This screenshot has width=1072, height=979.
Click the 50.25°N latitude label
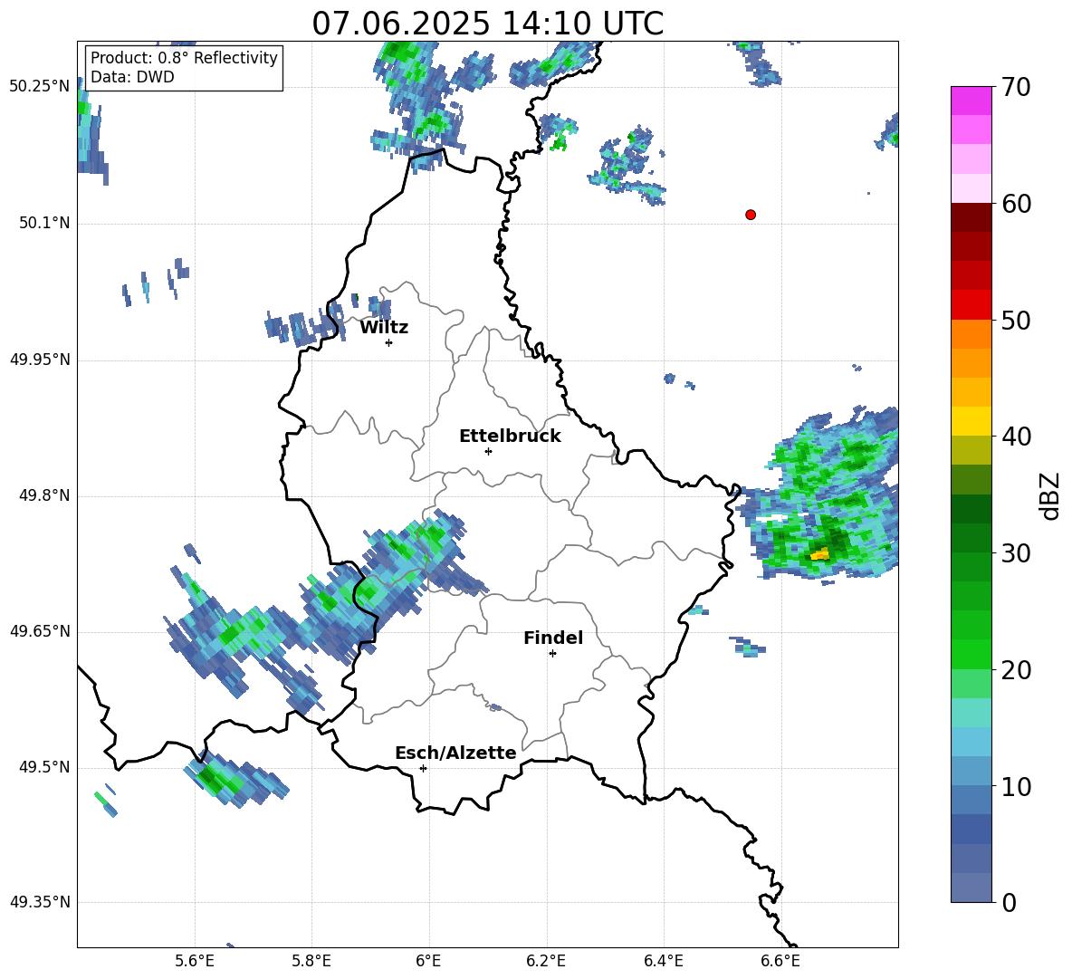click(x=40, y=87)
